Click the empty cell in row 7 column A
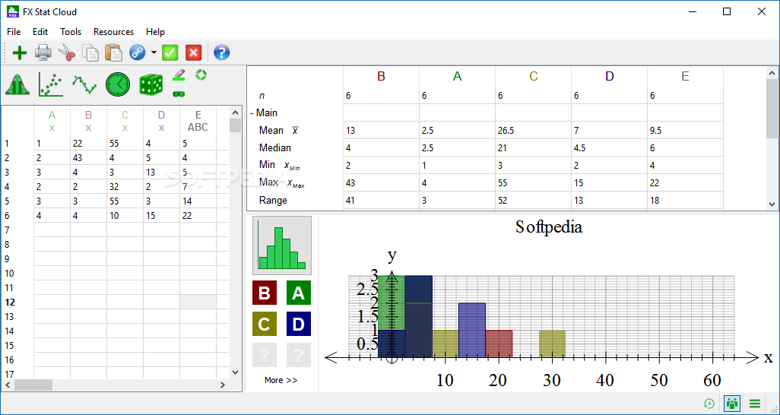 pyautogui.click(x=52, y=230)
